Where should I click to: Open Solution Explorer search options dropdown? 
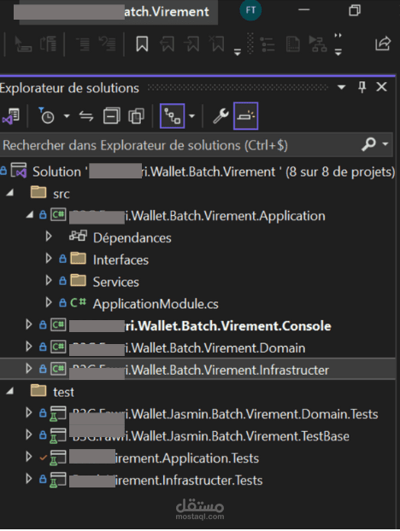tap(385, 144)
